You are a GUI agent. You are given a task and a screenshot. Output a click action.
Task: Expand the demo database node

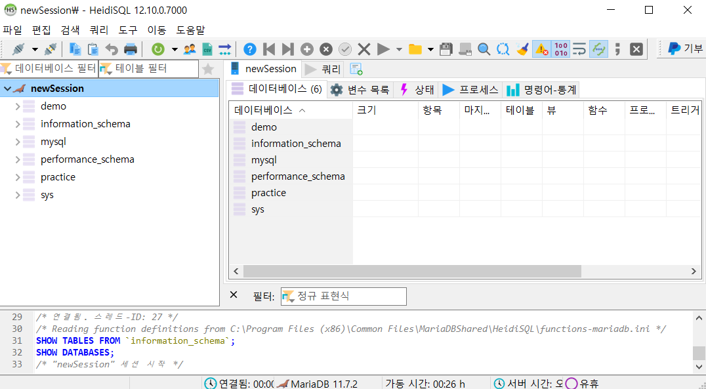point(18,106)
